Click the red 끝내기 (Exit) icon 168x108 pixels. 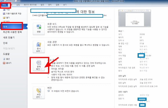(4, 63)
